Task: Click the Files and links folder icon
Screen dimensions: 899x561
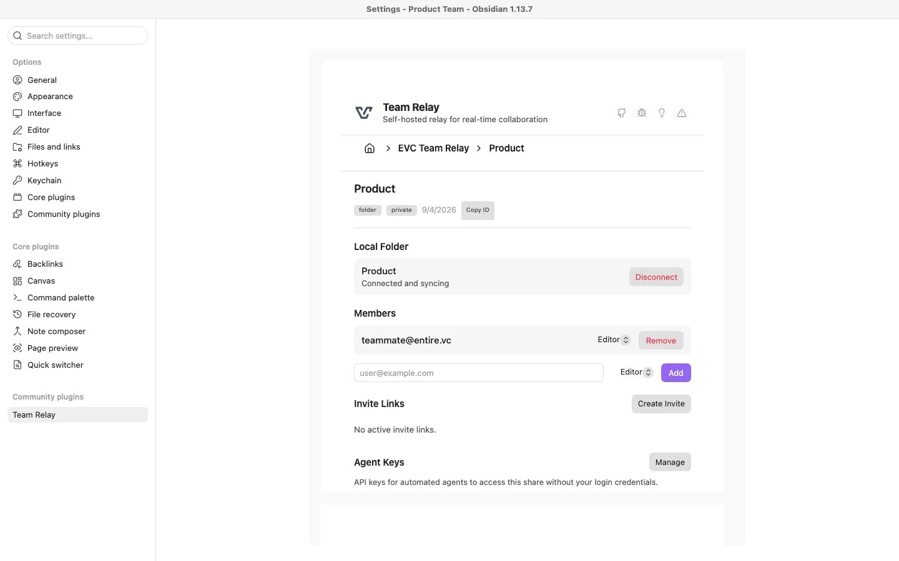Action: [x=17, y=147]
